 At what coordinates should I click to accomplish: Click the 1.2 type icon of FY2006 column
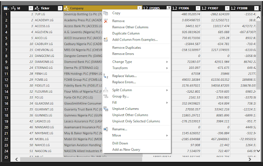[x=175, y=8]
